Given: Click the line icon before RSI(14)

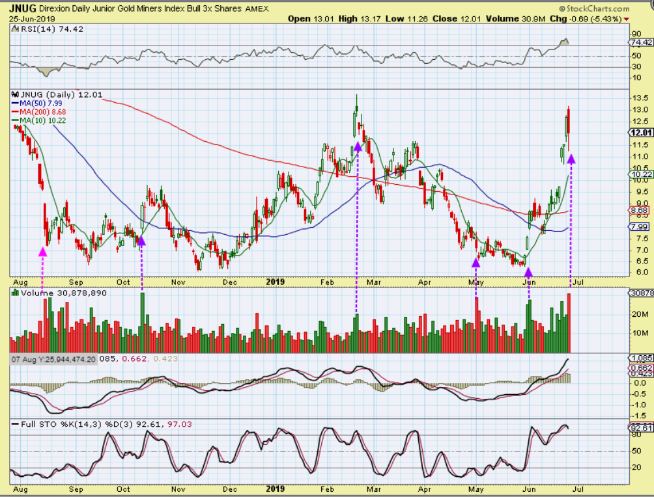Looking at the screenshot, I should (15, 29).
